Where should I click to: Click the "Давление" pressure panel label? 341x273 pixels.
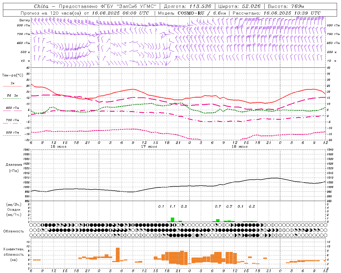14,165
